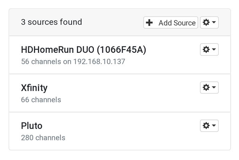Click the device ID (1066F45A) text
Viewport: 239px width, 160px height.
122,50
